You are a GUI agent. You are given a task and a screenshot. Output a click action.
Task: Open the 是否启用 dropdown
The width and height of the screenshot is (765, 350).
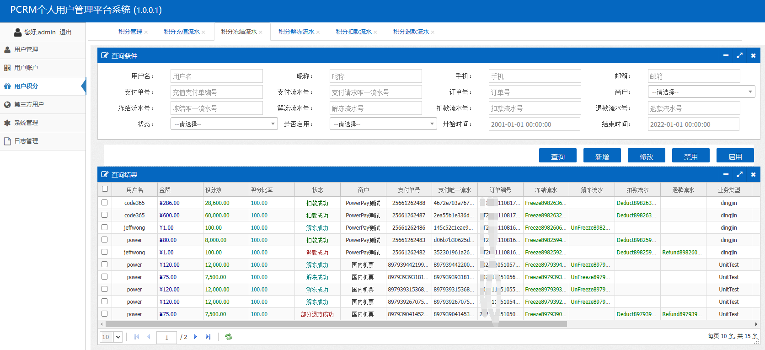click(x=383, y=124)
